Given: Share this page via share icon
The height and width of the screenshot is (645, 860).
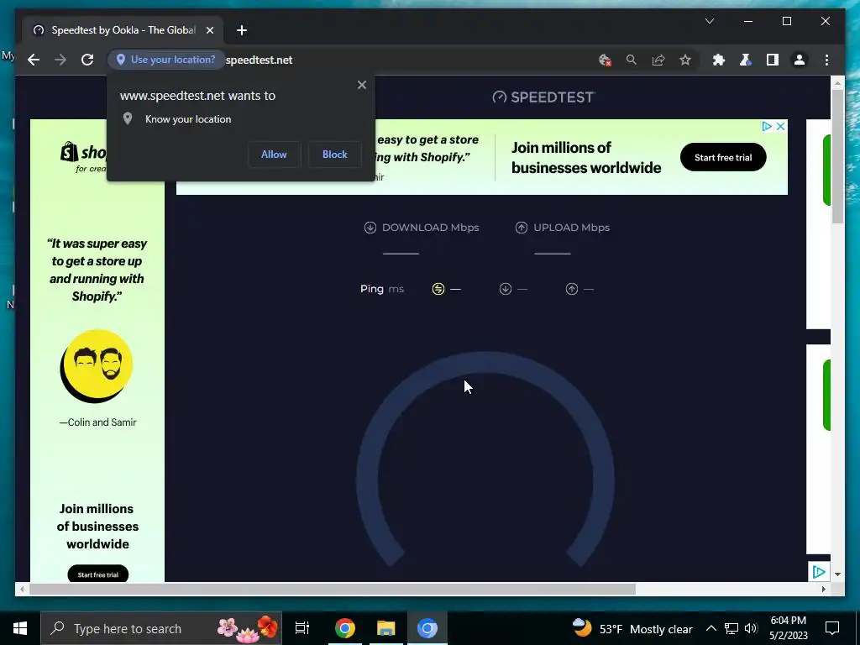Looking at the screenshot, I should click(658, 60).
